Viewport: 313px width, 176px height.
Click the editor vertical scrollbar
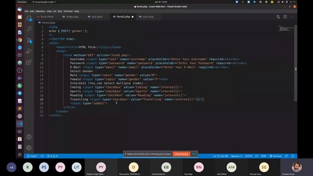point(295,63)
